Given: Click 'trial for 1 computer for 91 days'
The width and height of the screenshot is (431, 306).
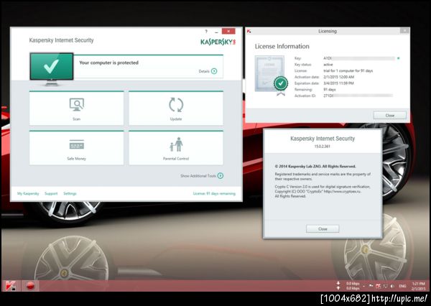Looking at the screenshot, I should (348, 71).
